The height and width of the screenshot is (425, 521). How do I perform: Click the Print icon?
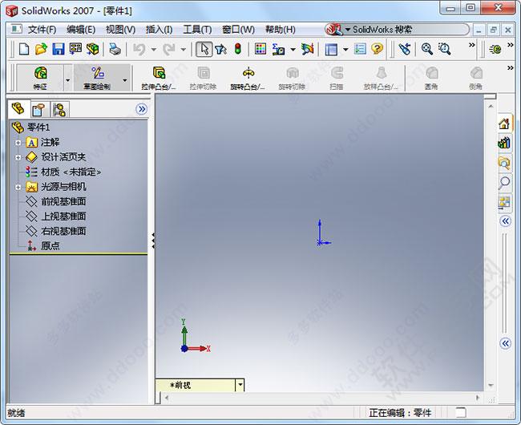(115, 49)
